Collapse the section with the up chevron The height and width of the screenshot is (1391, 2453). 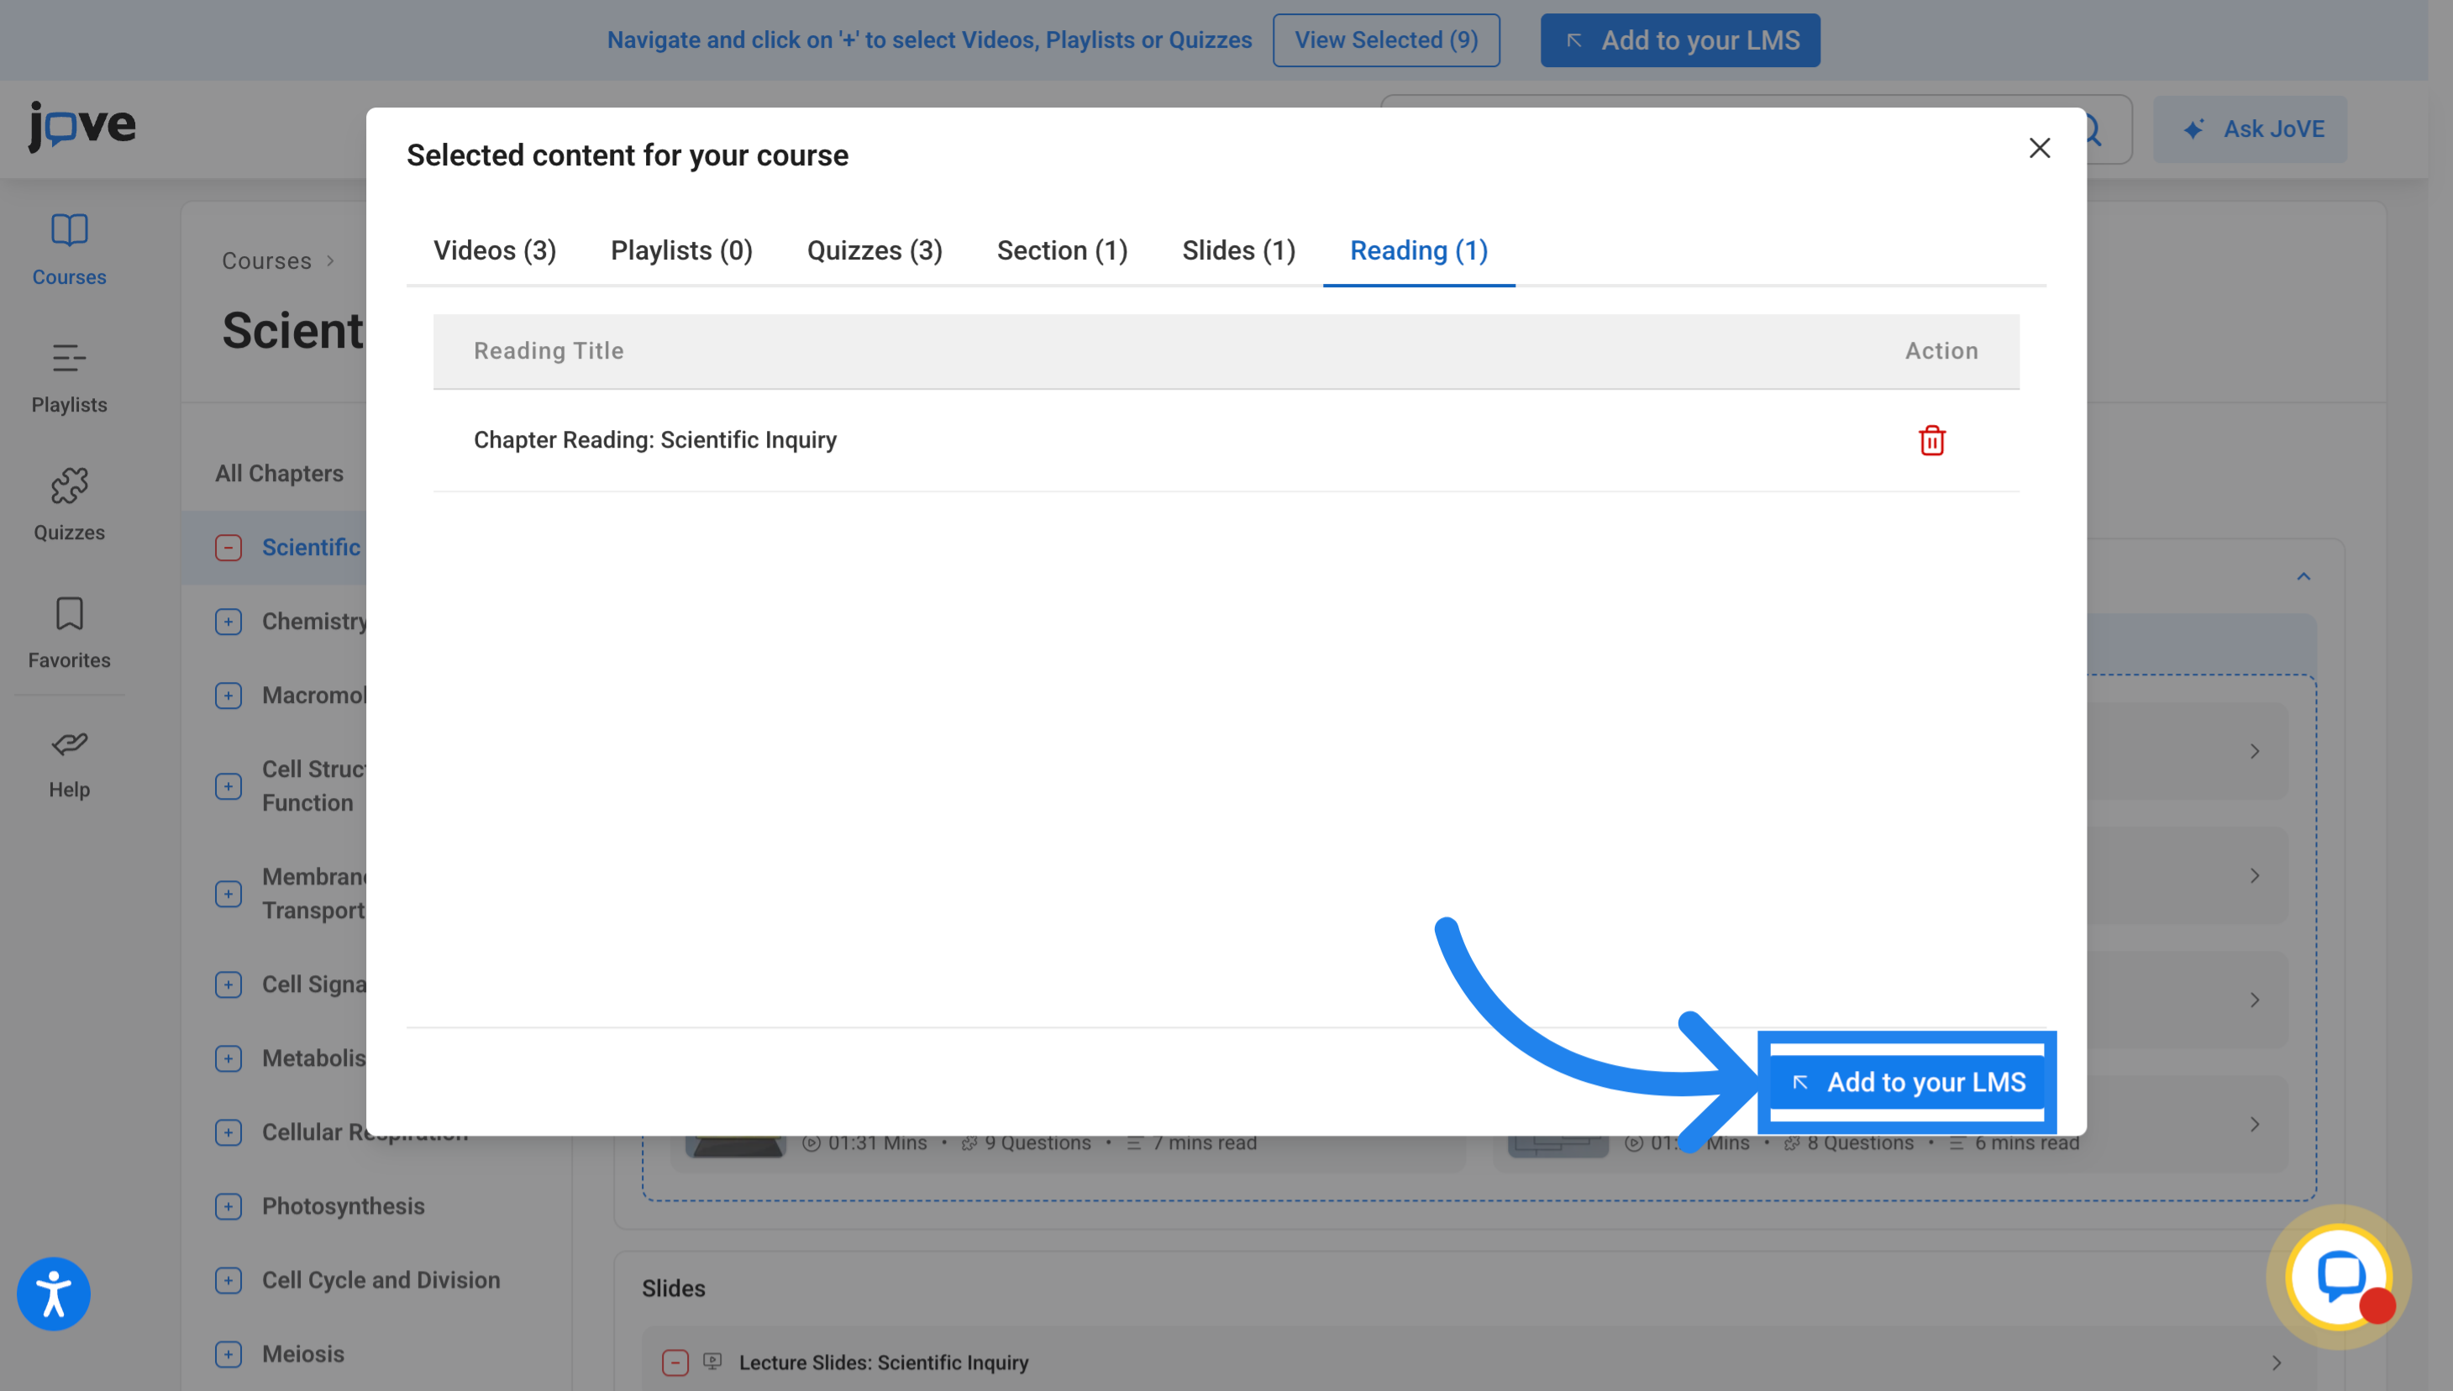pyautogui.click(x=2304, y=576)
